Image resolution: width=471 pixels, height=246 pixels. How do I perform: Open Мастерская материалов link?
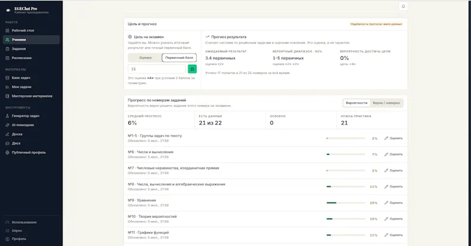coord(32,96)
